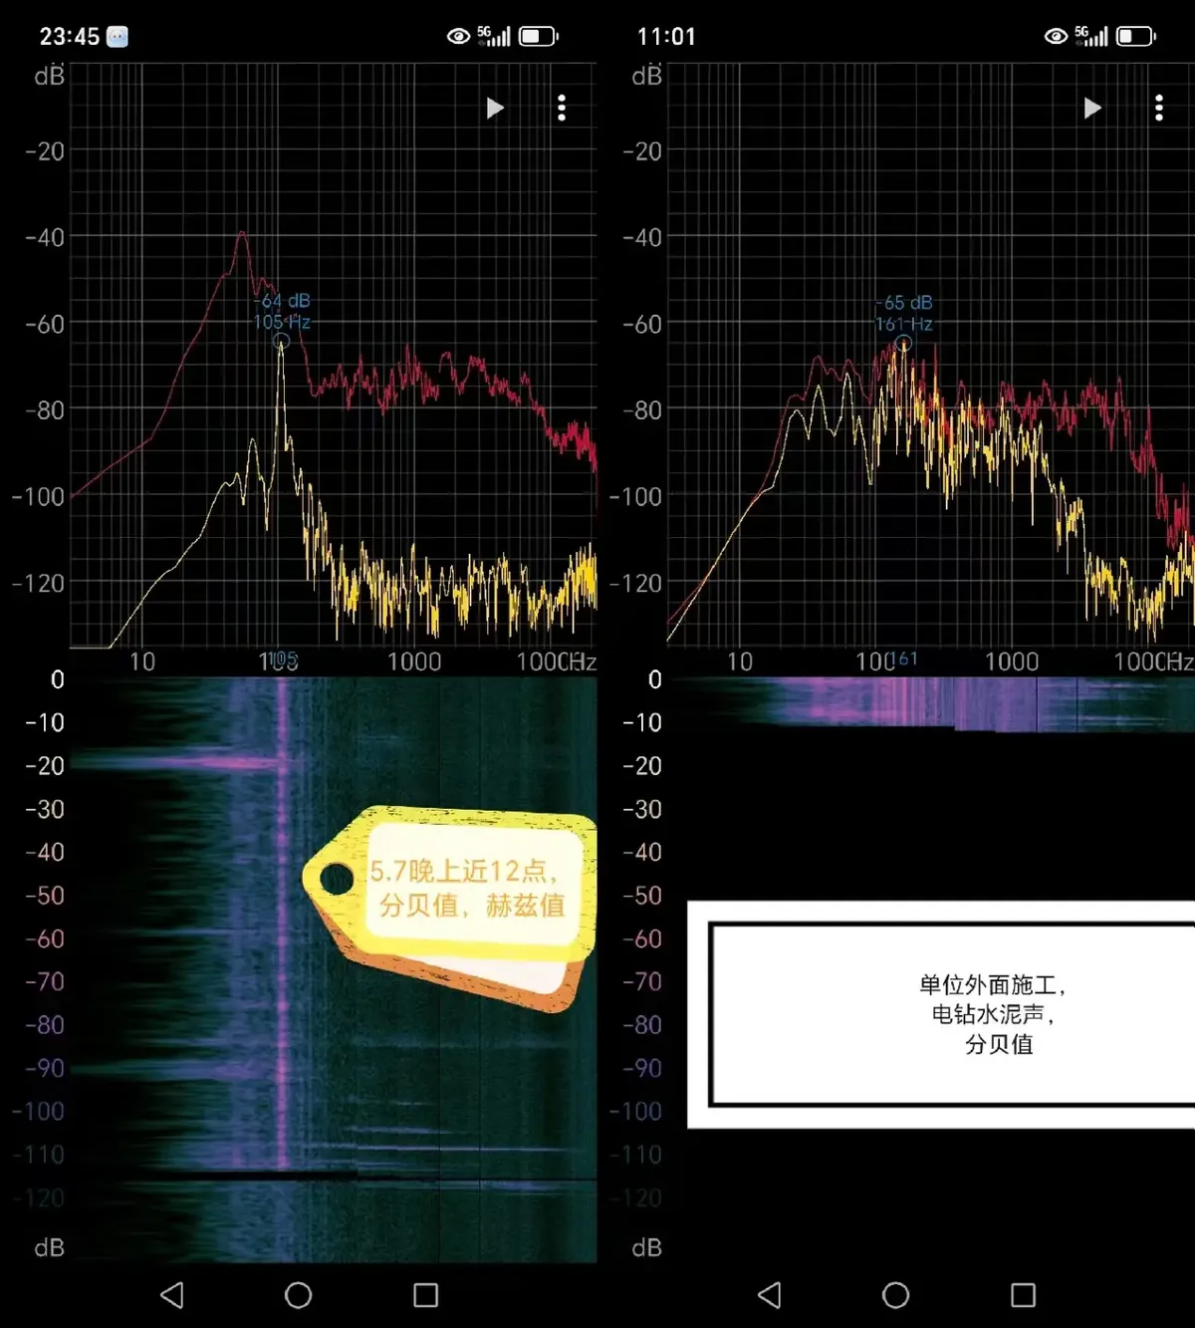Tap the back arrow under the 23:45 screenshot
Image resolution: width=1195 pixels, height=1328 pixels.
coord(171,1294)
